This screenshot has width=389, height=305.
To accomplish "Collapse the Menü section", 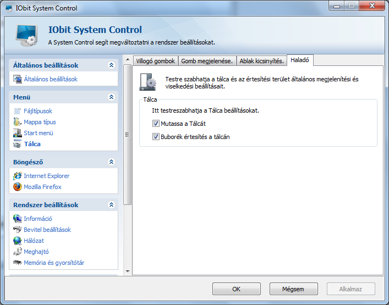I will (111, 97).
